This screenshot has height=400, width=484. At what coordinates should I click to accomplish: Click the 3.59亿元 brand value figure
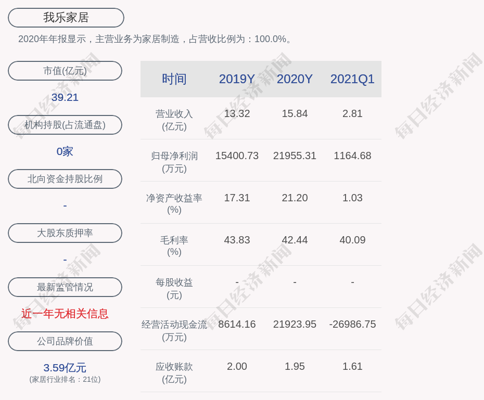coord(65,368)
